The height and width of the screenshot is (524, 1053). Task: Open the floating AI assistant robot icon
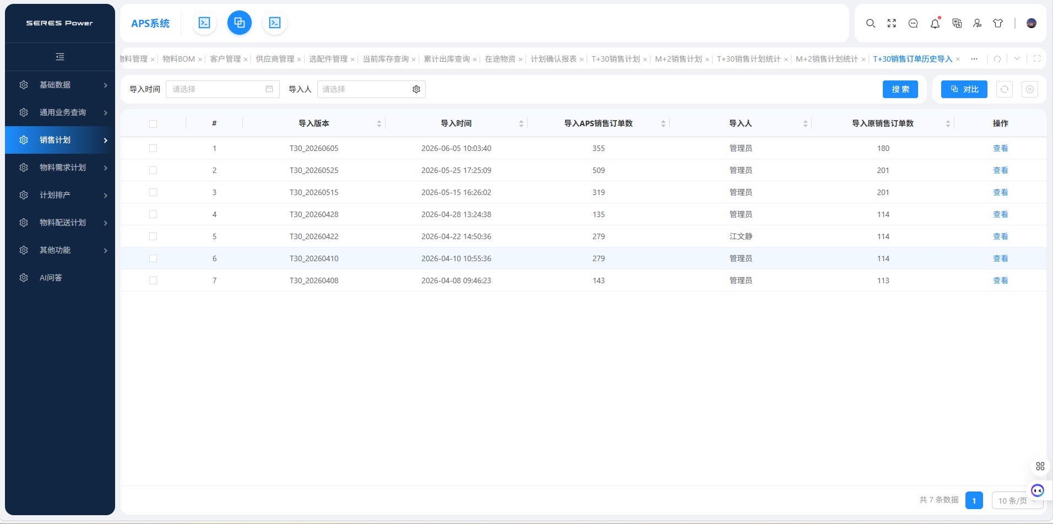click(x=1038, y=490)
